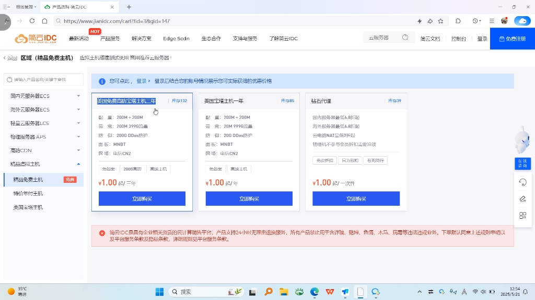
Task: Open 产品服务 menu item
Action: click(x=110, y=39)
